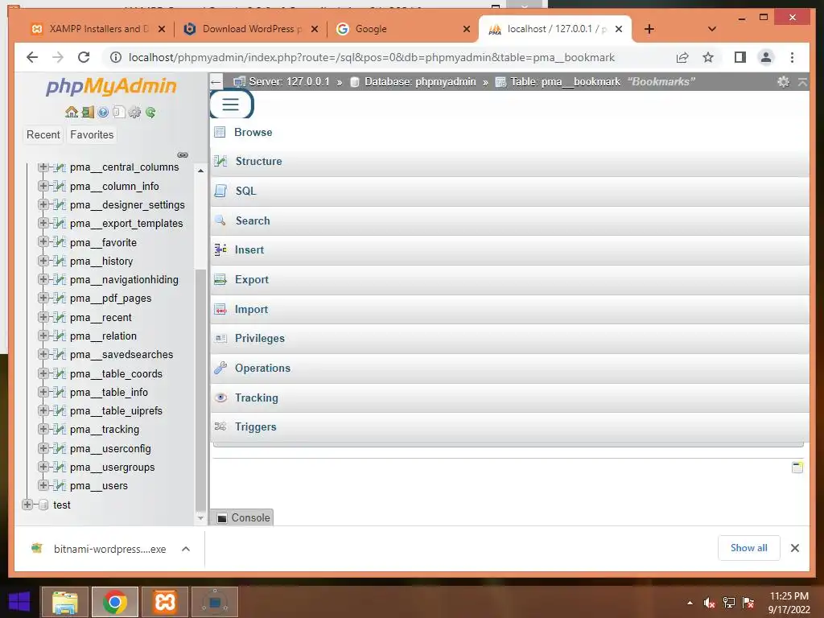Open File Explorer from taskbar
Screen dimensions: 824x618
(x=64, y=602)
